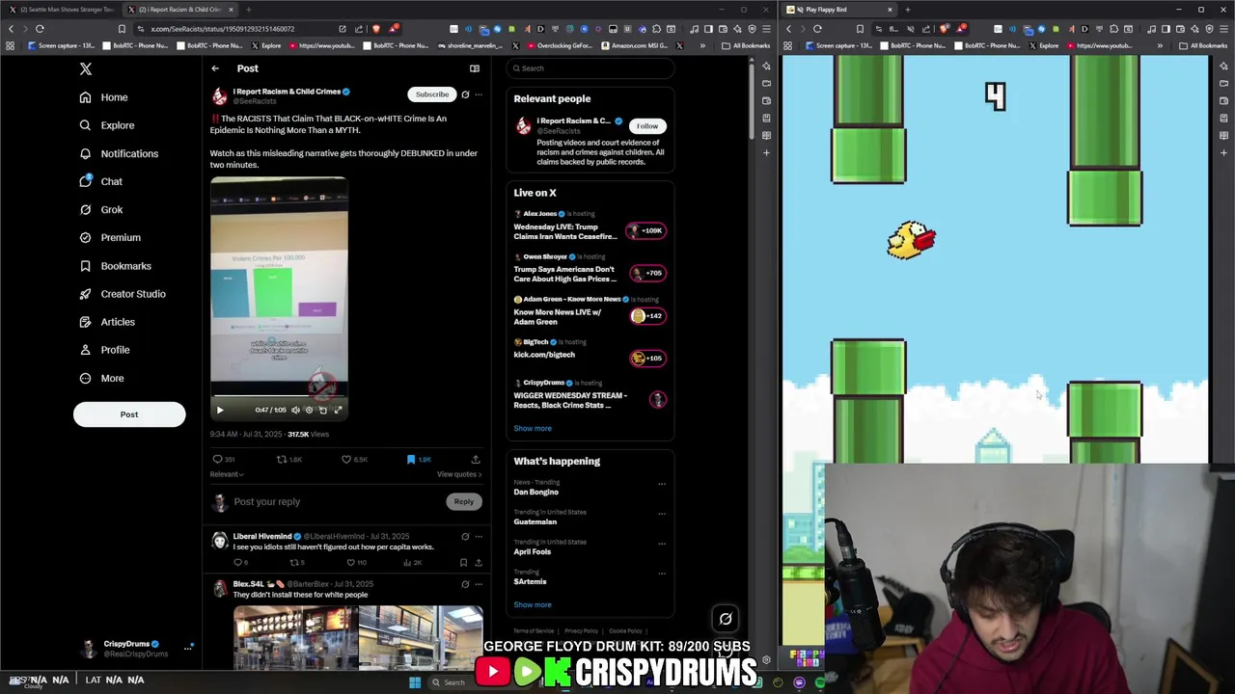Open Blex.S4L reply options menu
Viewport: 1235px width, 694px height.
click(x=479, y=584)
